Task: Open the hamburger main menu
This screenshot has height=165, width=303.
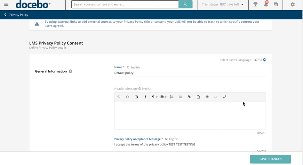Action: [x=6, y=4]
